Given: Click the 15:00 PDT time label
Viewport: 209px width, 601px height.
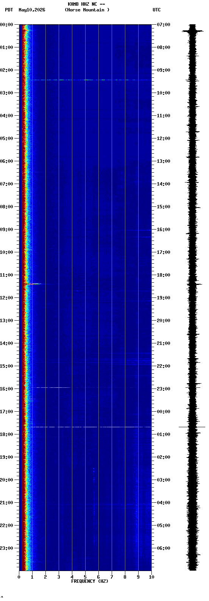Looking at the screenshot, I should (x=6, y=366).
